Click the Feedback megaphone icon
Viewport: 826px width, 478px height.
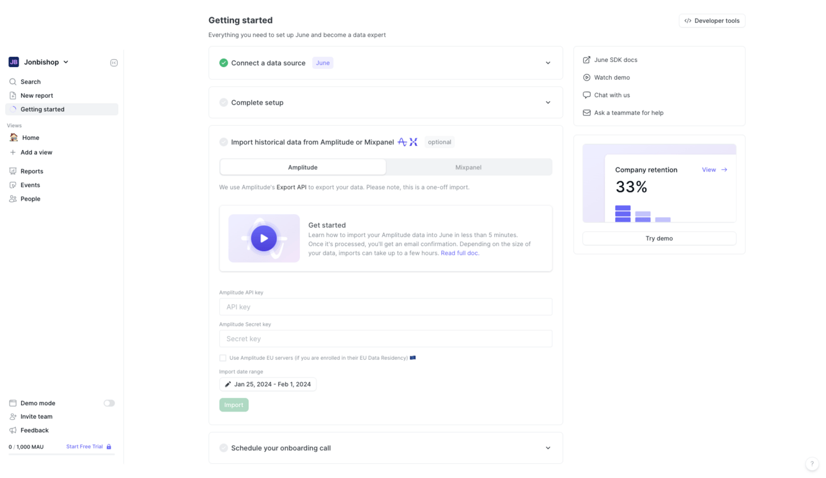point(13,431)
